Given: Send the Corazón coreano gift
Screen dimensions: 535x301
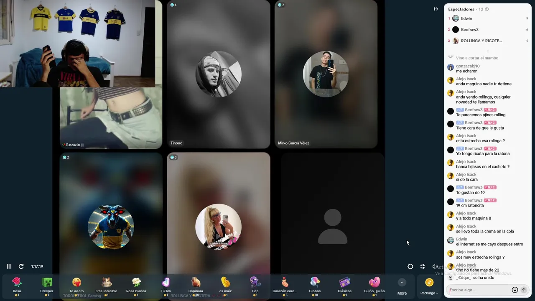Looking at the screenshot, I should click(285, 286).
